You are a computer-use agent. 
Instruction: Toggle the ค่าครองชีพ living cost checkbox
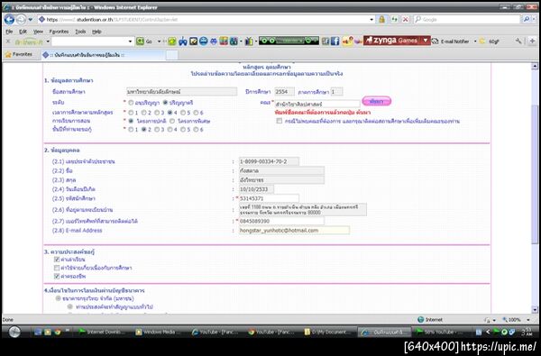(57, 277)
